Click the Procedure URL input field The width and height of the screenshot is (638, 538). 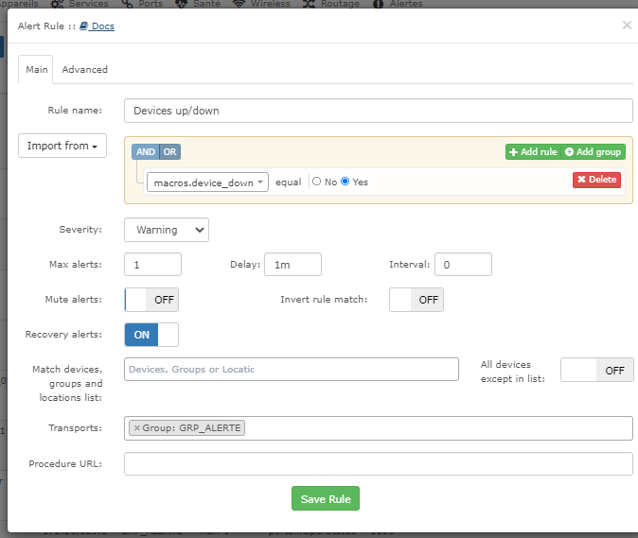pyautogui.click(x=378, y=464)
